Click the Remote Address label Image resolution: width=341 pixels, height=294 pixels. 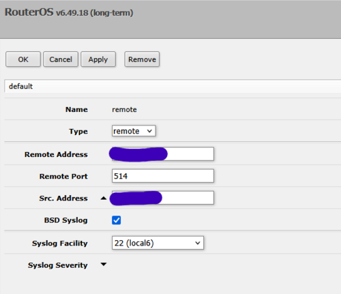pos(56,154)
